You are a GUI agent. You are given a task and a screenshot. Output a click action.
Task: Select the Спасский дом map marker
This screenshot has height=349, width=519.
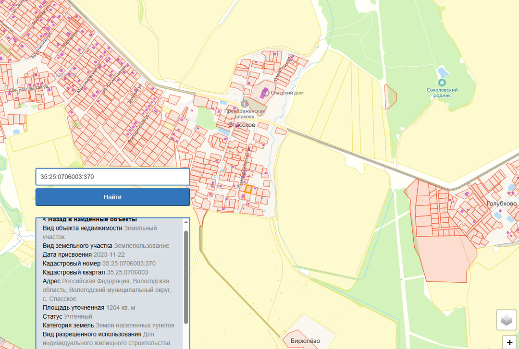tap(264, 92)
